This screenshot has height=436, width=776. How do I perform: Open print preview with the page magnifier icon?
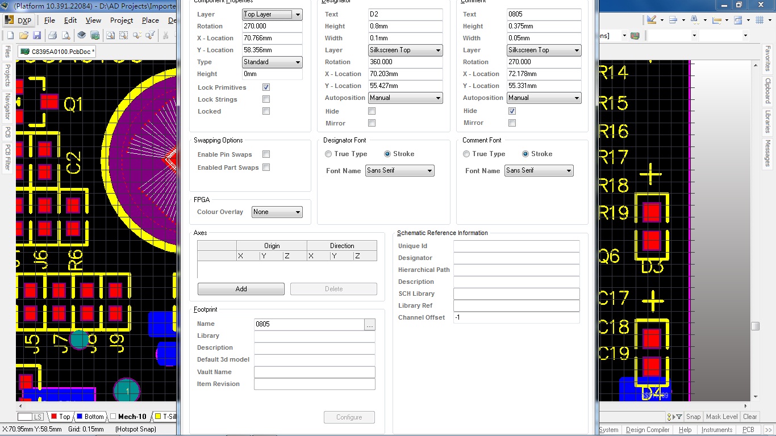click(x=66, y=35)
